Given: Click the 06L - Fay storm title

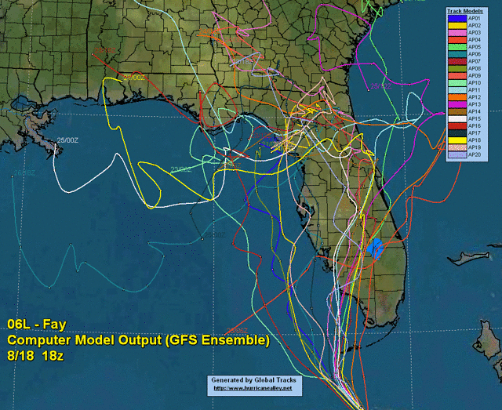Looking at the screenshot, I should 36,325.
